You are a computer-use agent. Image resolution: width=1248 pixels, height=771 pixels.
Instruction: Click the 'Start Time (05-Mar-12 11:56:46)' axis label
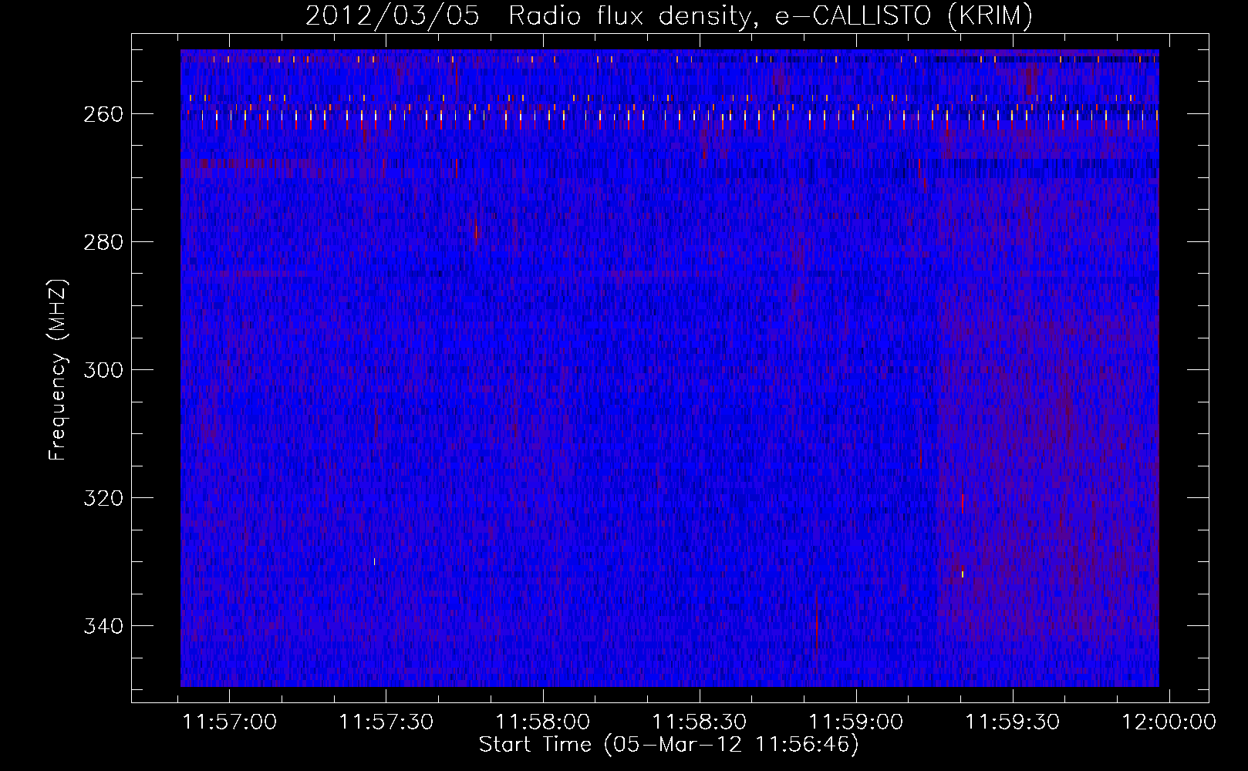click(669, 745)
